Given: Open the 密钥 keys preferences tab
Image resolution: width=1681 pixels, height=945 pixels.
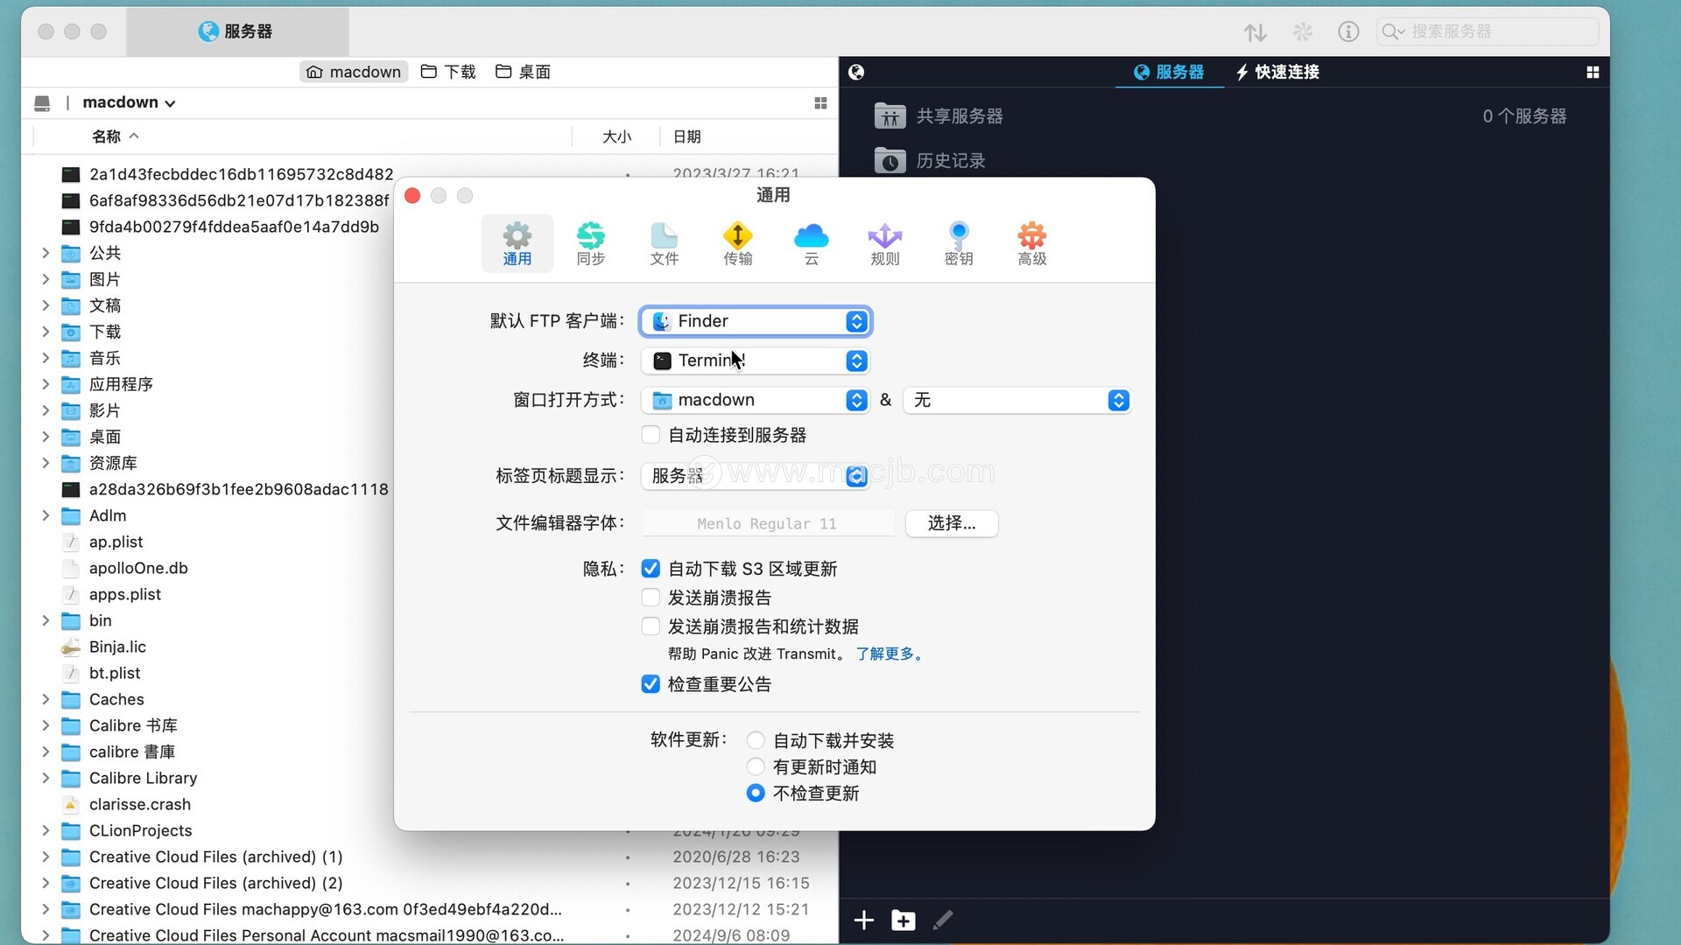Looking at the screenshot, I should pos(959,243).
